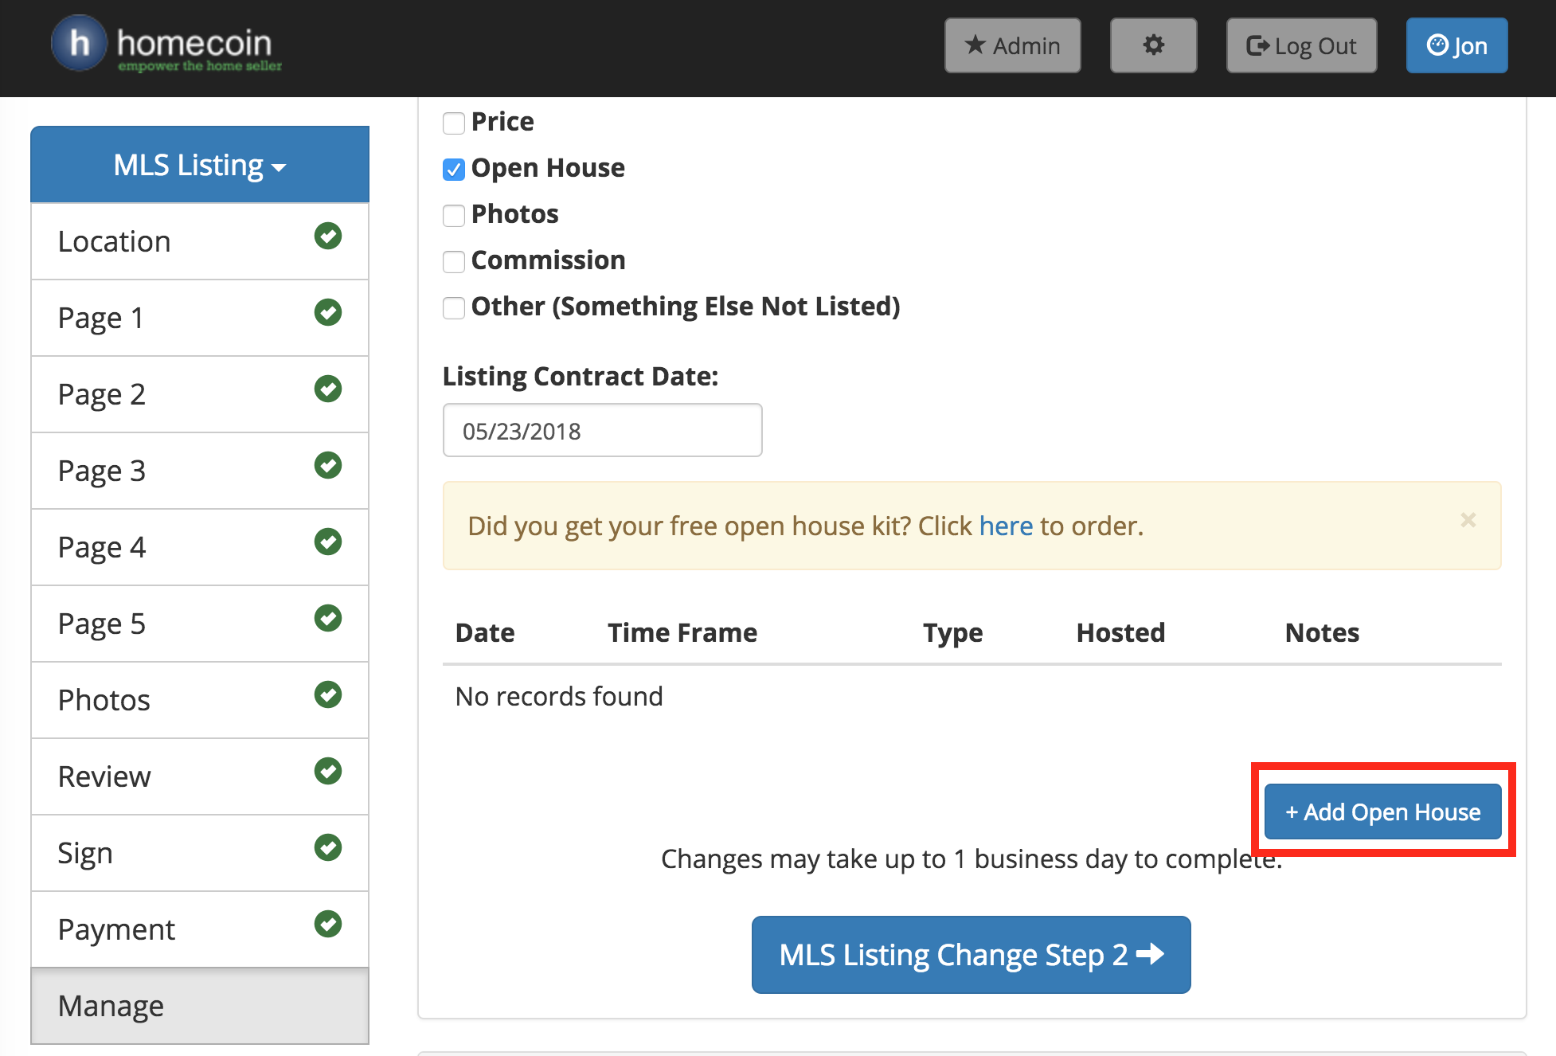Screen dimensions: 1556x1056
Task: Select the Sign sidebar item
Action: pos(200,853)
